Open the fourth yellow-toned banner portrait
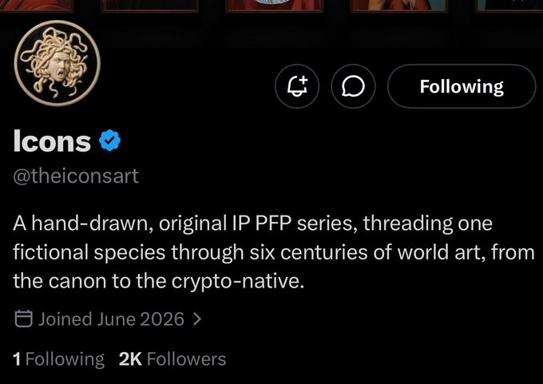 click(x=399, y=6)
